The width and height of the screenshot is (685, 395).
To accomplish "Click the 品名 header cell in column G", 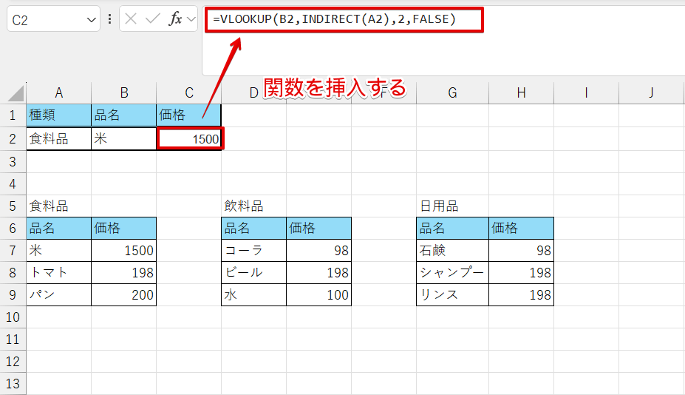I will tap(452, 229).
